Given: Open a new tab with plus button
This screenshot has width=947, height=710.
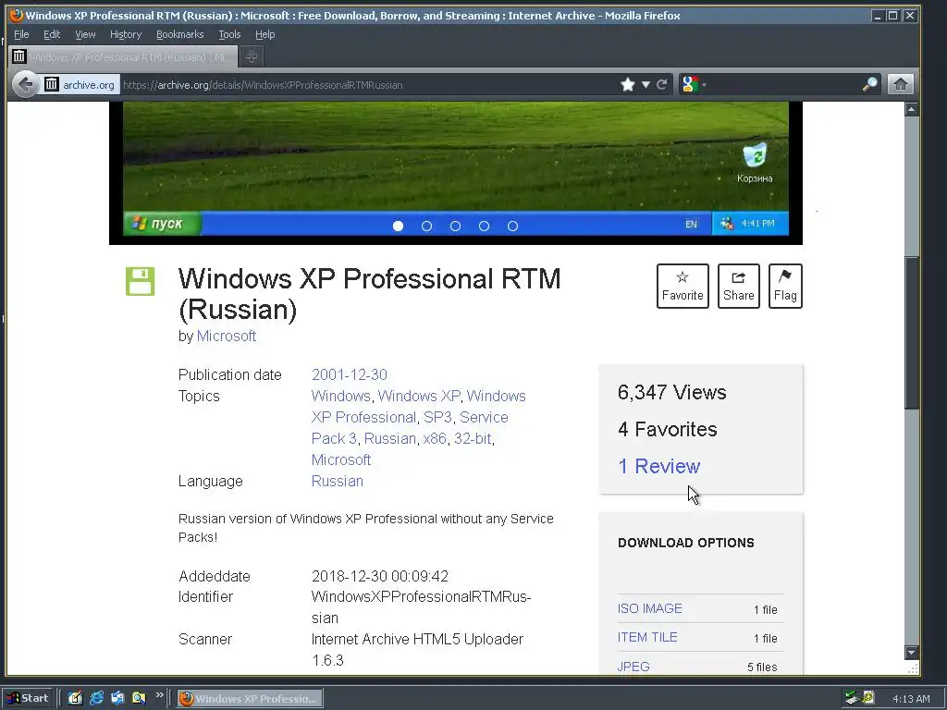Looking at the screenshot, I should pos(252,56).
